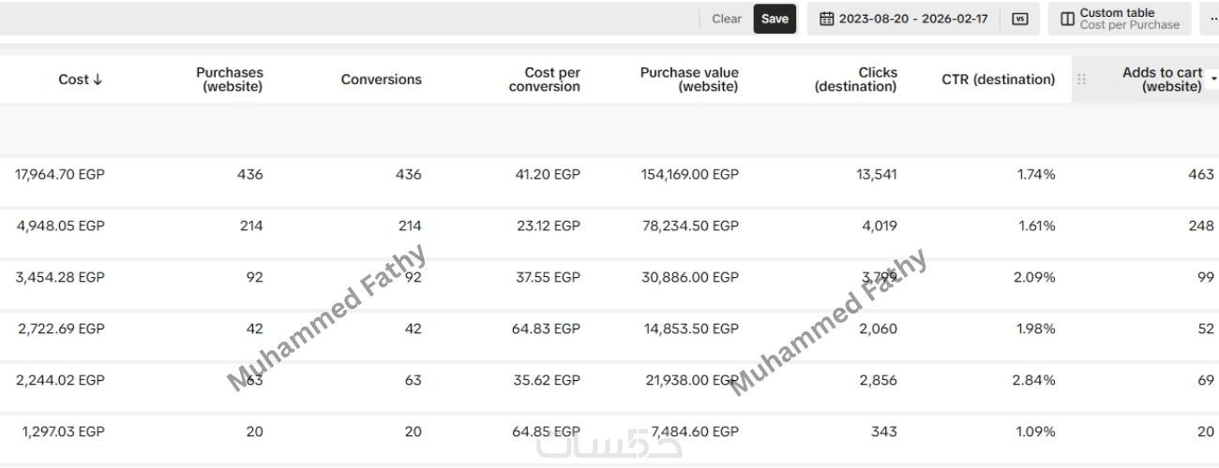Sort by Purchases (website) column header
This screenshot has height=468, width=1219.
coord(229,80)
